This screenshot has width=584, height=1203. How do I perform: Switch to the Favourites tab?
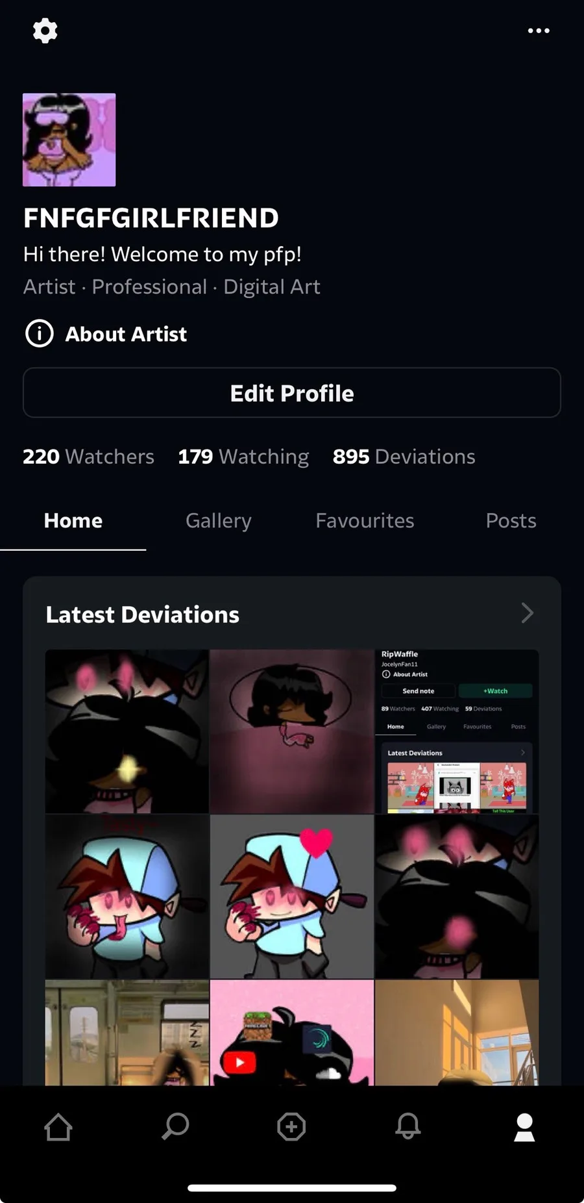pyautogui.click(x=365, y=520)
